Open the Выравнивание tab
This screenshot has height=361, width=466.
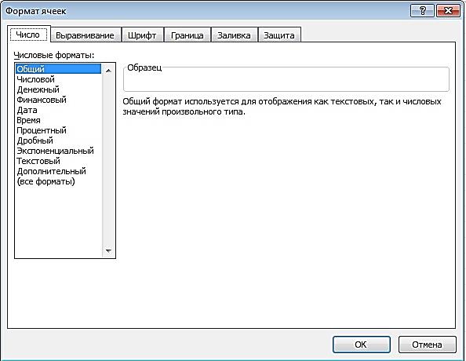[86, 35]
